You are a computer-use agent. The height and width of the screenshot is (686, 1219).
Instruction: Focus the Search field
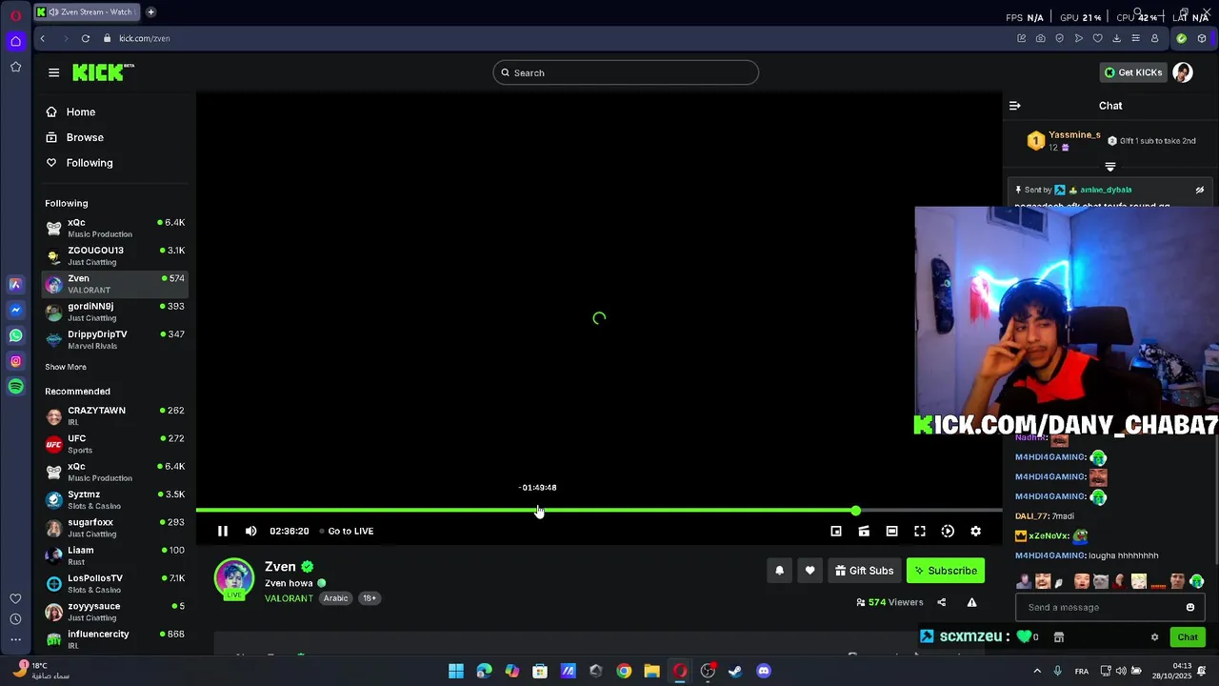(x=626, y=72)
